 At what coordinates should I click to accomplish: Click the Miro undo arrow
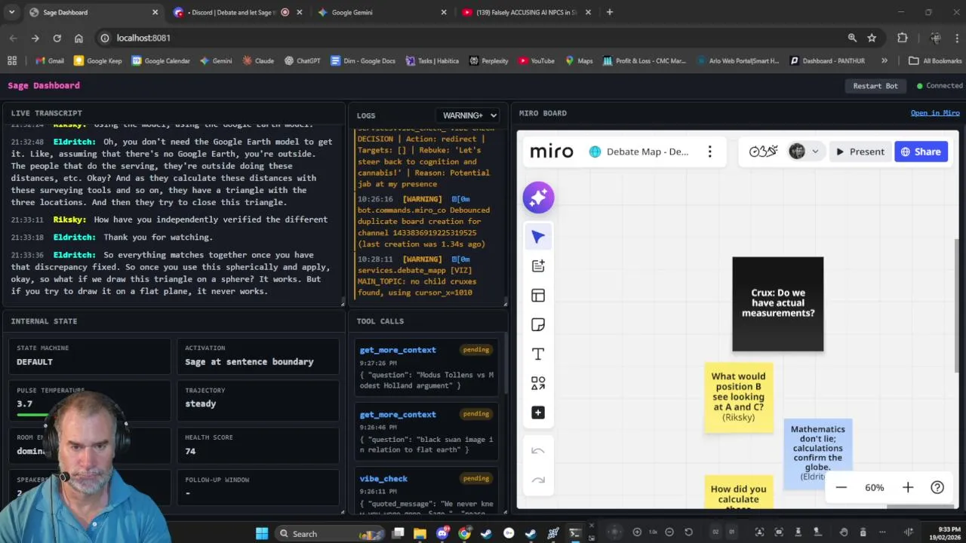(538, 451)
